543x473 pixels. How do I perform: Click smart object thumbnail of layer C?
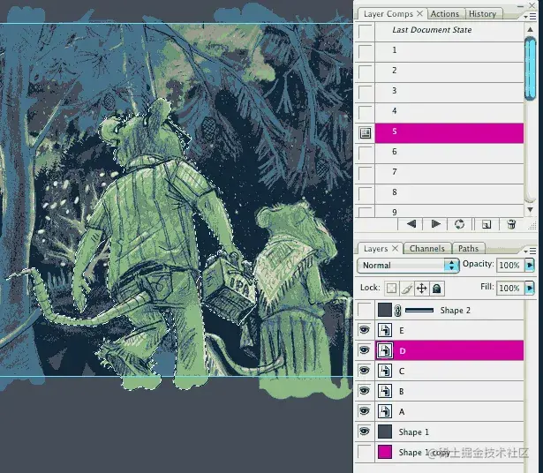point(385,371)
